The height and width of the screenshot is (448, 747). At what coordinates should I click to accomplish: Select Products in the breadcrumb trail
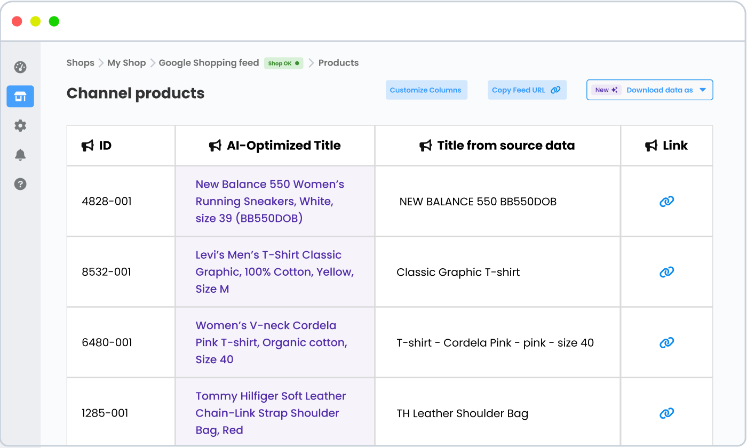click(338, 63)
